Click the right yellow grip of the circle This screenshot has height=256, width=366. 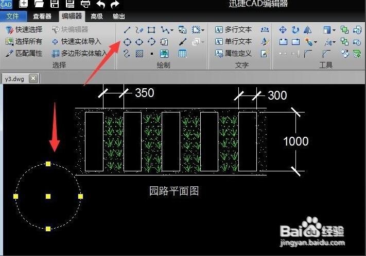tap(80, 196)
